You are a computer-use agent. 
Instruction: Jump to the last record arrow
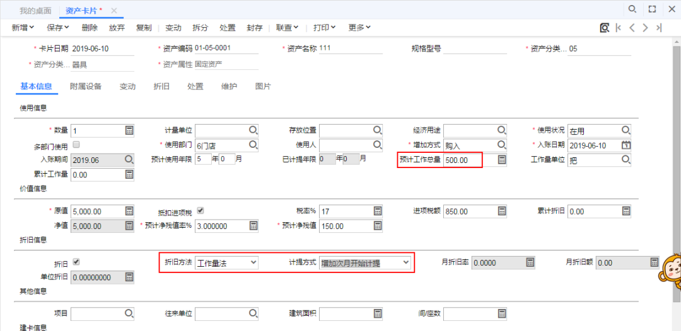[658, 28]
